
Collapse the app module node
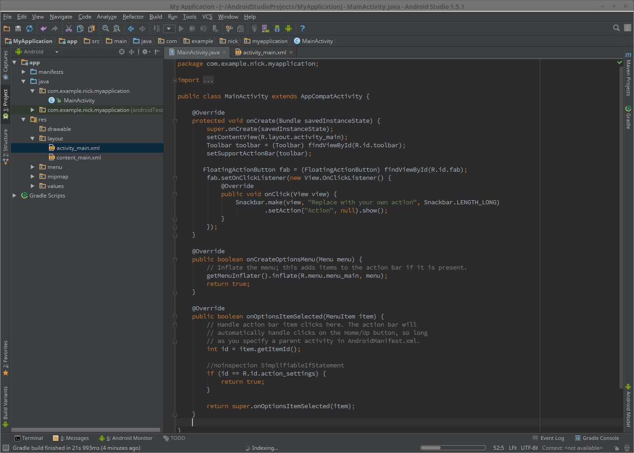[14, 63]
